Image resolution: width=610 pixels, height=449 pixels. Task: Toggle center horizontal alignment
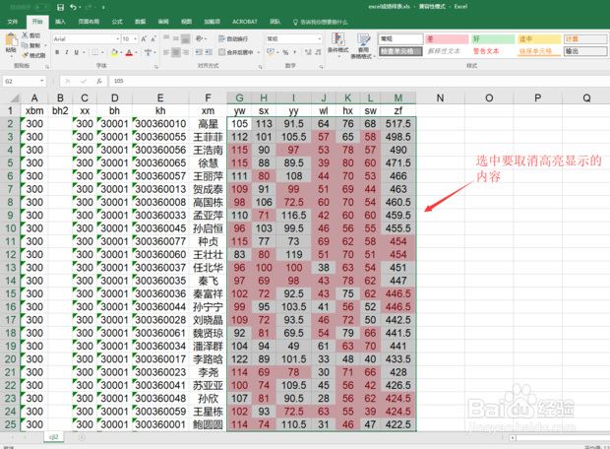click(176, 52)
